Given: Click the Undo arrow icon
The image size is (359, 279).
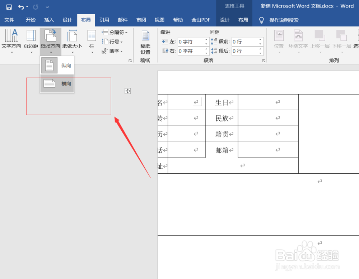Looking at the screenshot, I should [21, 7].
